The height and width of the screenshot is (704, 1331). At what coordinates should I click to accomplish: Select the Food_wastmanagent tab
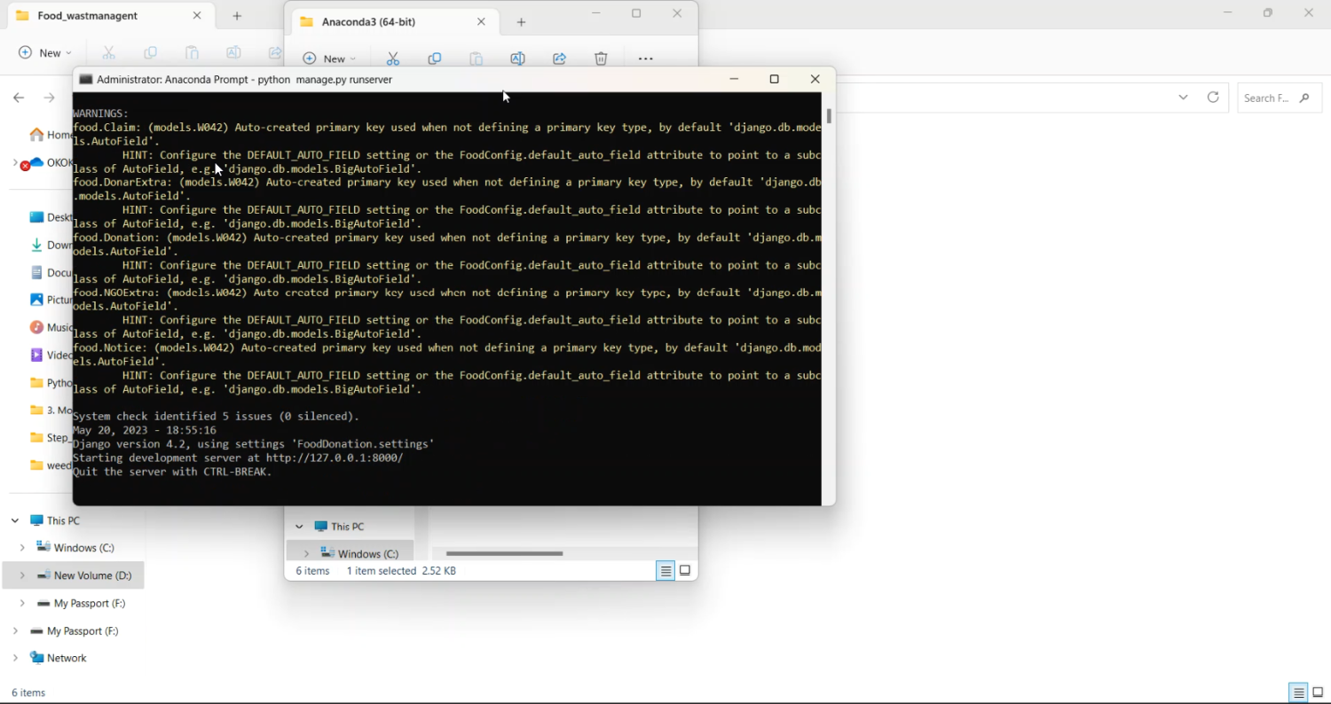[x=109, y=16]
